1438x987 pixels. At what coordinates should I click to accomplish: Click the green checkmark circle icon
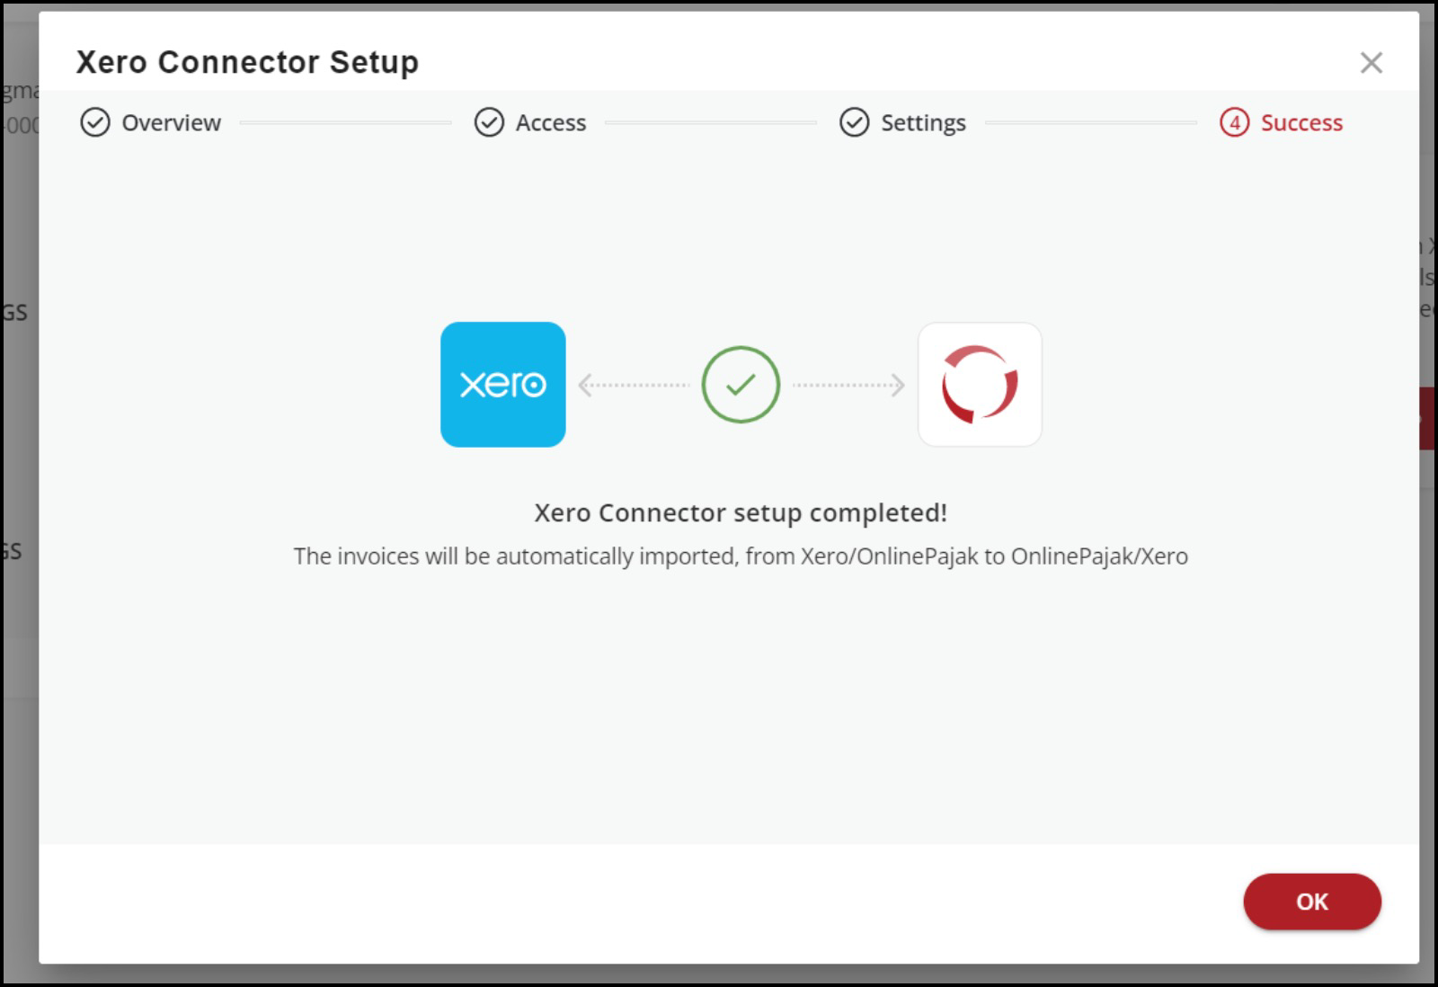741,385
